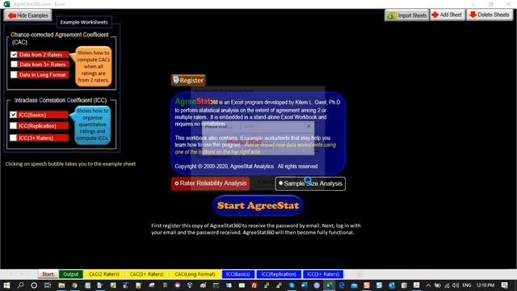
Task: Click the orange CAC speech bubble
Action: [93, 66]
